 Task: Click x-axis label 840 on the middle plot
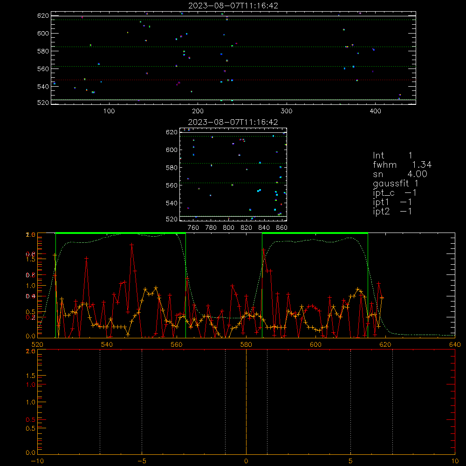(x=264, y=228)
